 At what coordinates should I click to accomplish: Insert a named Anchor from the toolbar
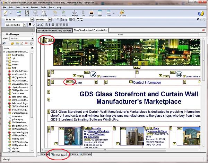tap(75, 13)
